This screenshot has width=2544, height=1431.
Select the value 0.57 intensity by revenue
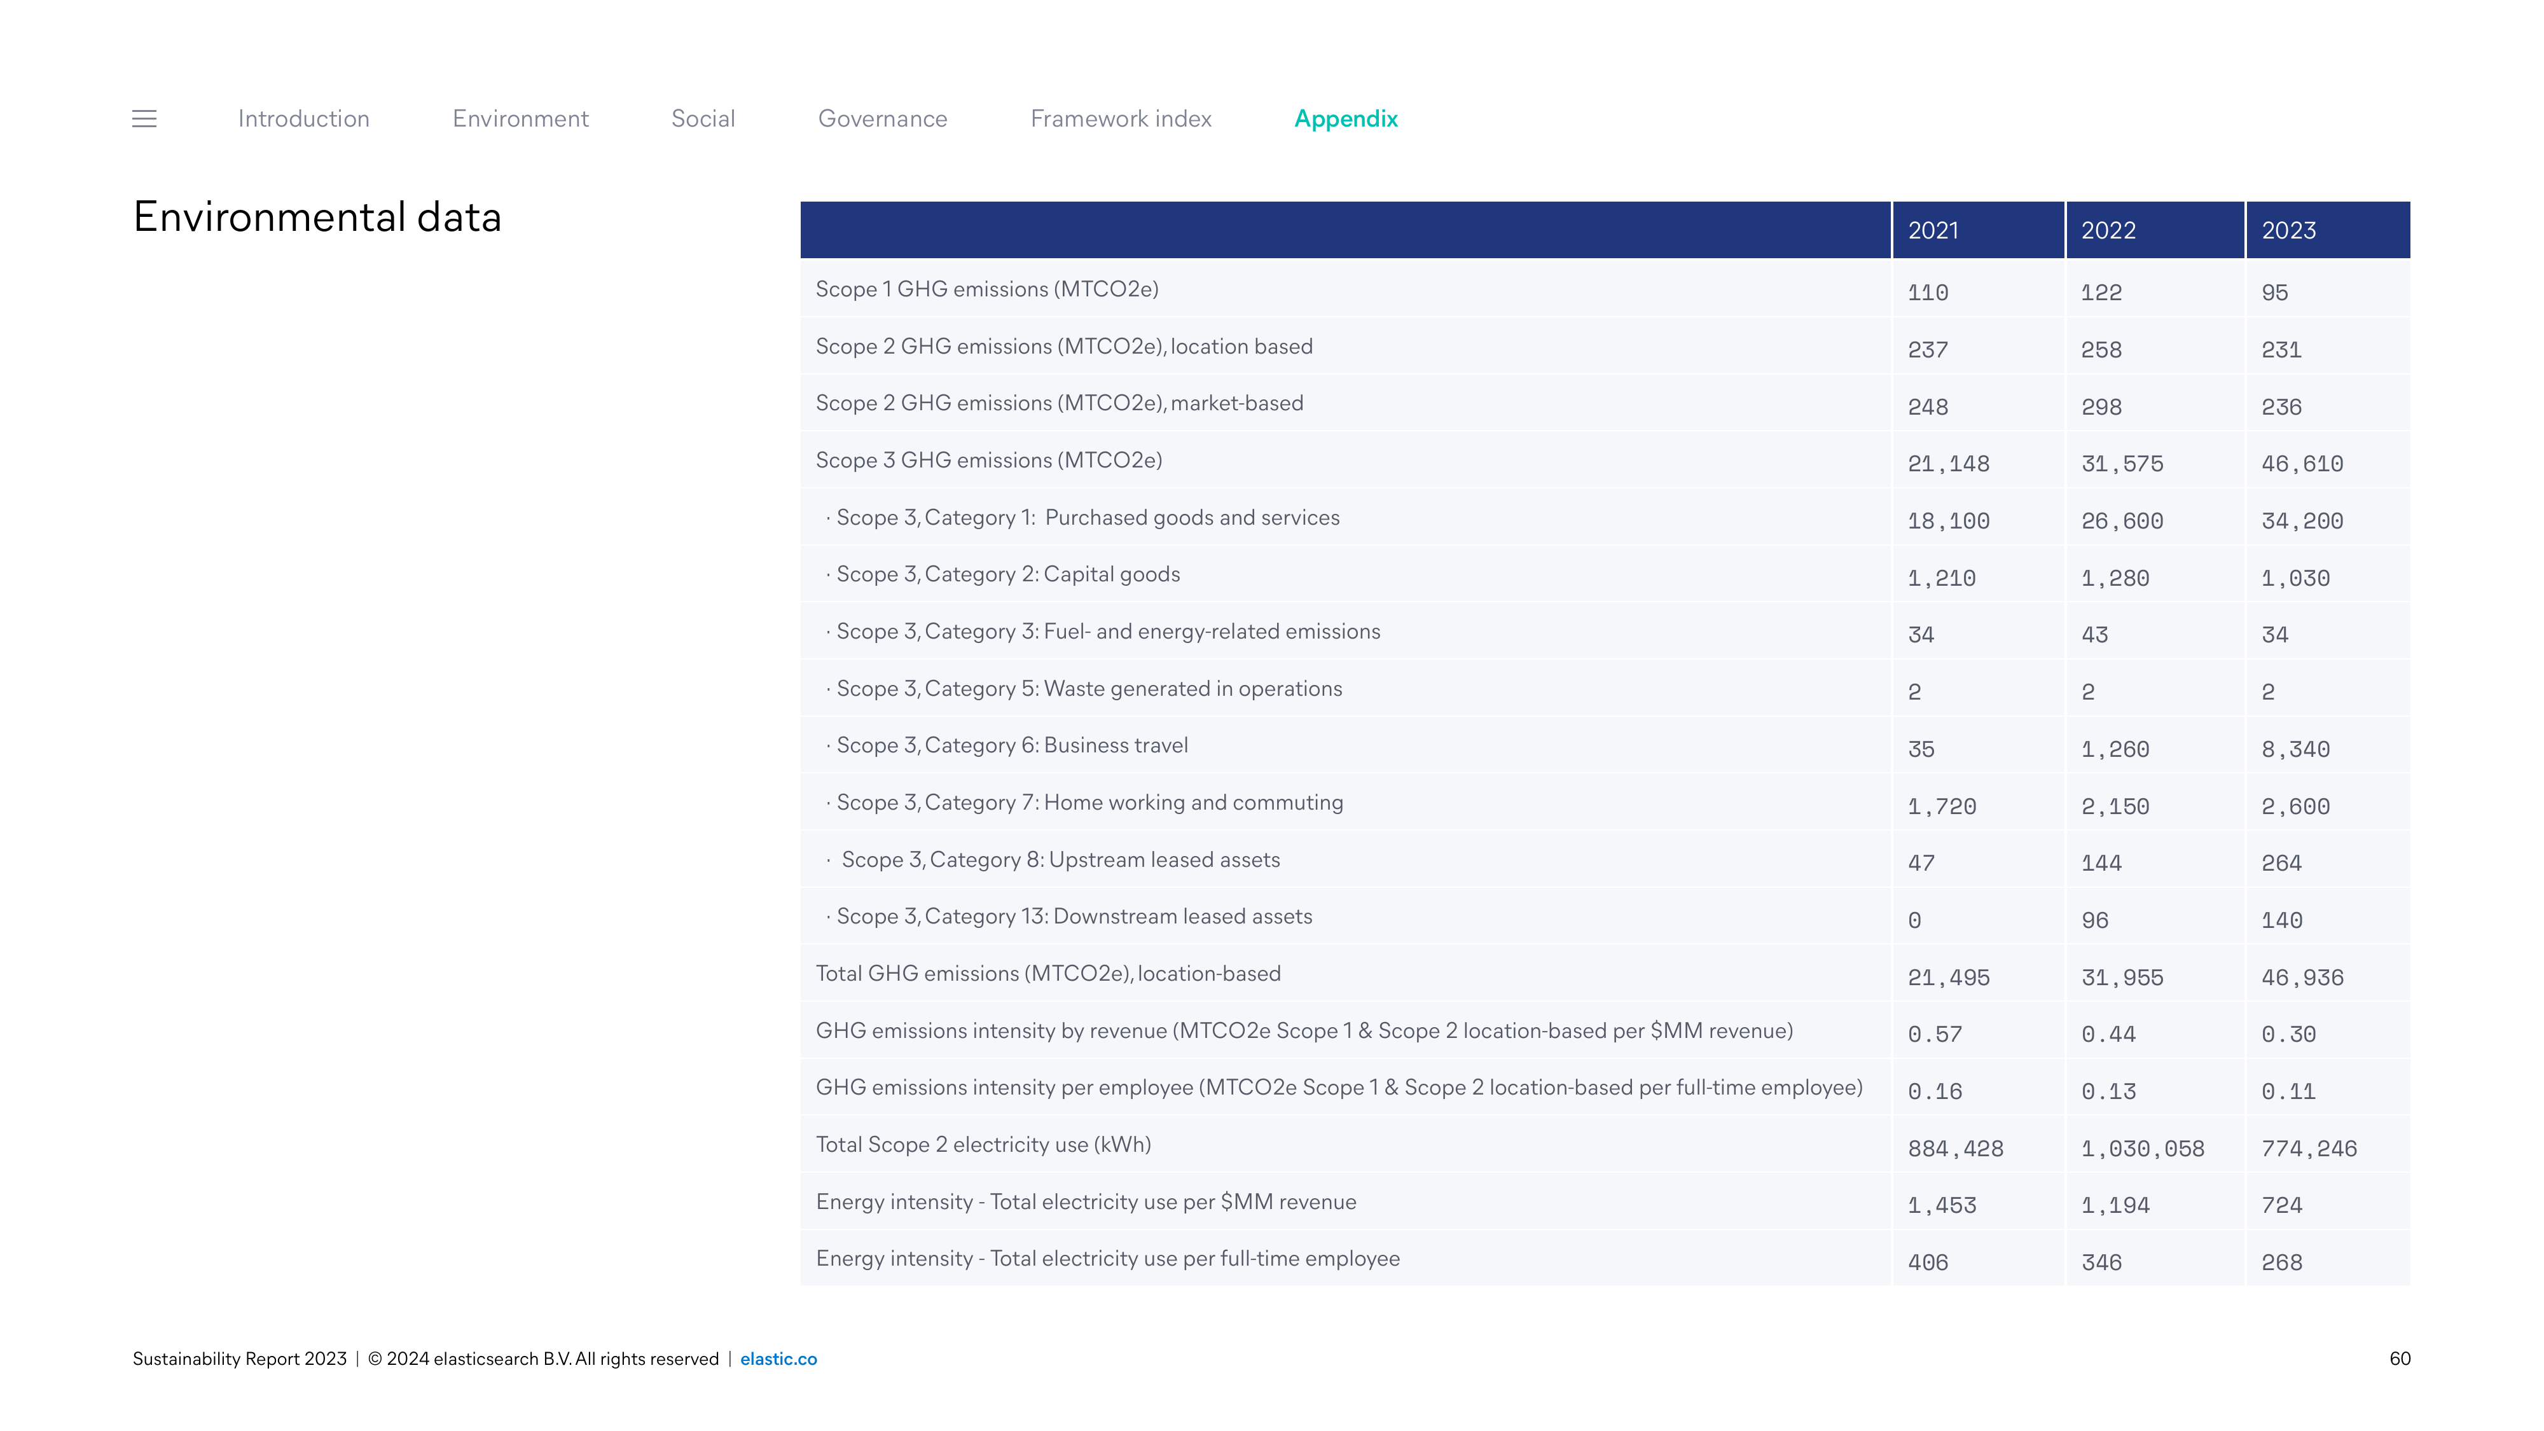coord(1935,1035)
